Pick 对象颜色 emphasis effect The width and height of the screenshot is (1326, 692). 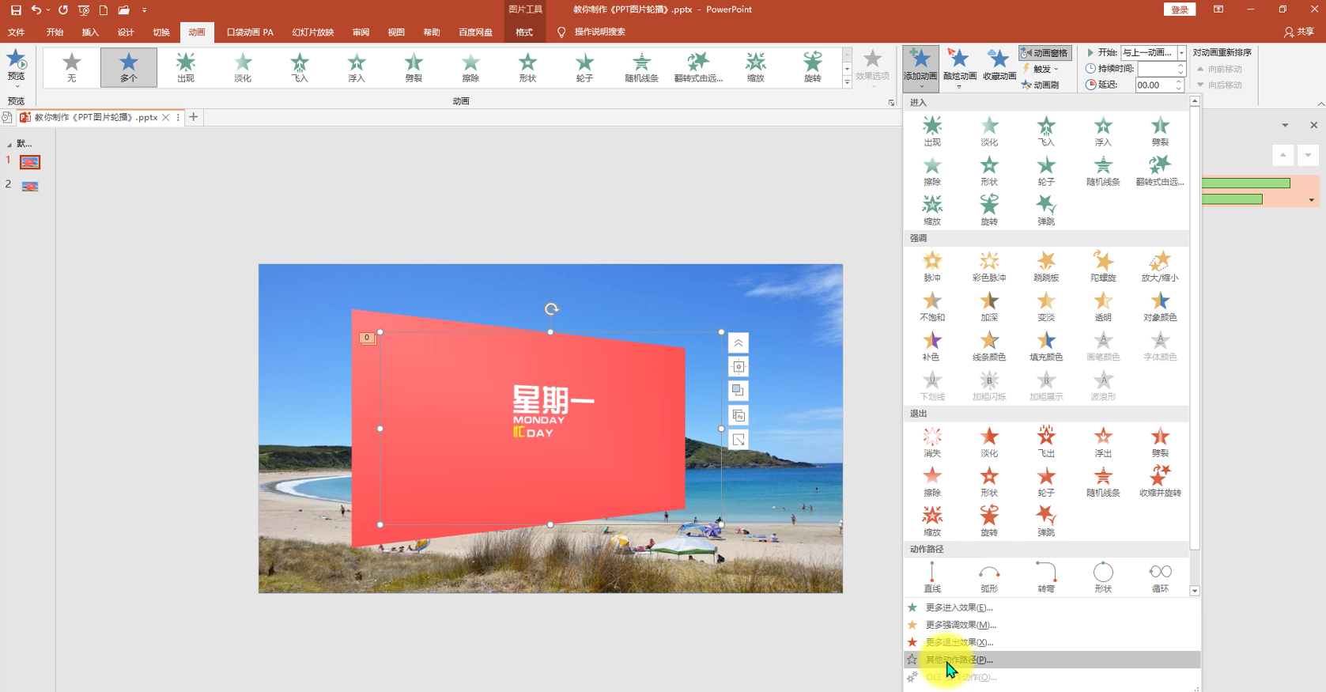[1160, 306]
